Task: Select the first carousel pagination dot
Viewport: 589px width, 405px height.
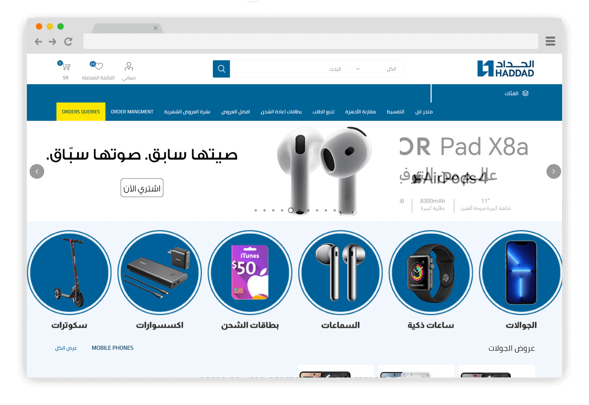Action: (256, 210)
